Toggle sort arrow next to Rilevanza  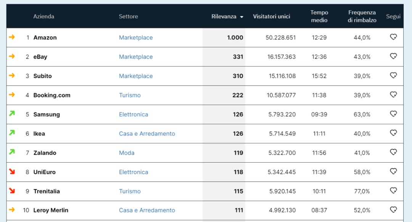point(242,17)
